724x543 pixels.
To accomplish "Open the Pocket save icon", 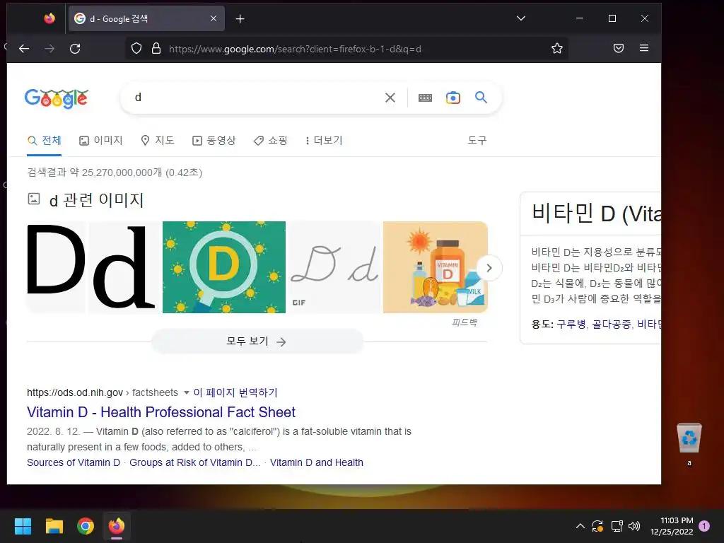I will tap(619, 48).
